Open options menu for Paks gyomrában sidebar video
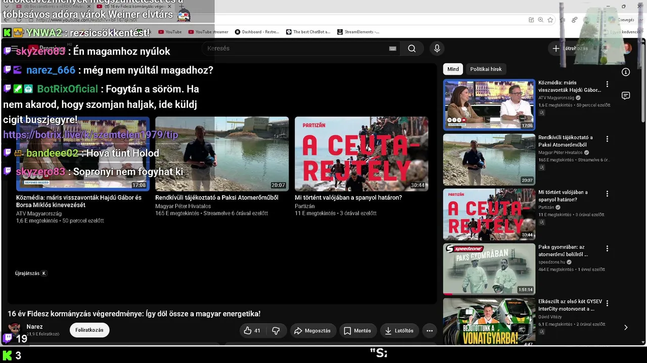Image resolution: width=647 pixels, height=363 pixels. (607, 249)
